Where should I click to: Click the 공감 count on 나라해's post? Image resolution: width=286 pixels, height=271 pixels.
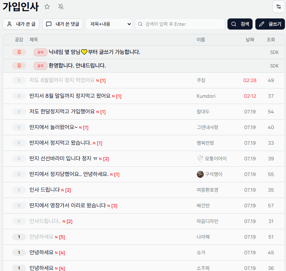pyautogui.click(x=19, y=237)
